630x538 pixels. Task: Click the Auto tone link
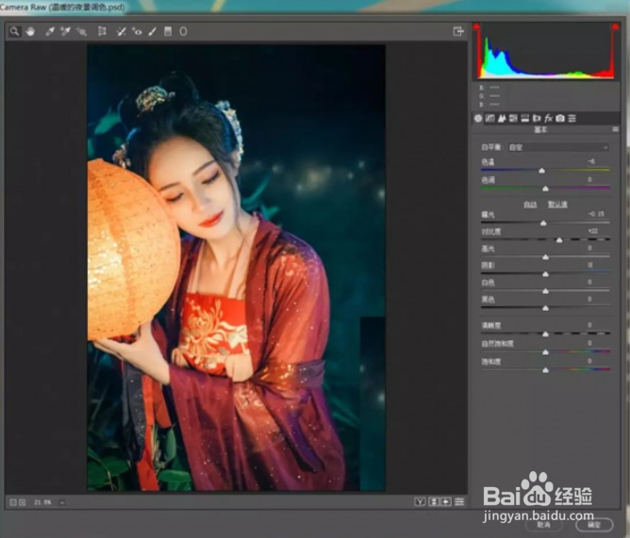point(530,204)
